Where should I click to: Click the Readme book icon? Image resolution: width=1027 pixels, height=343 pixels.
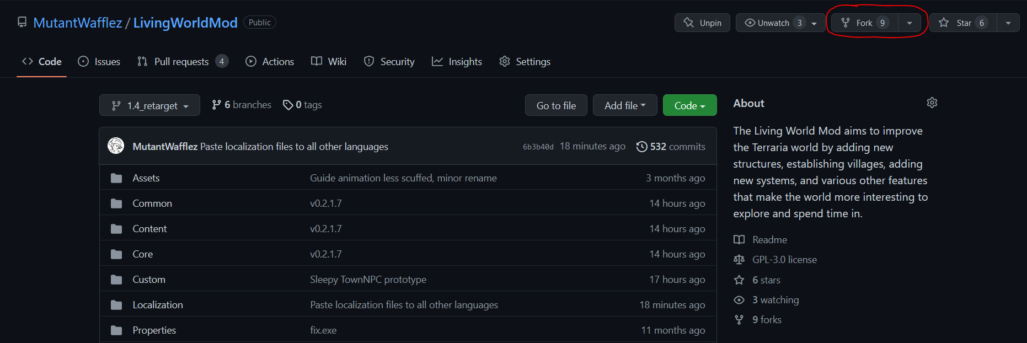coord(739,240)
